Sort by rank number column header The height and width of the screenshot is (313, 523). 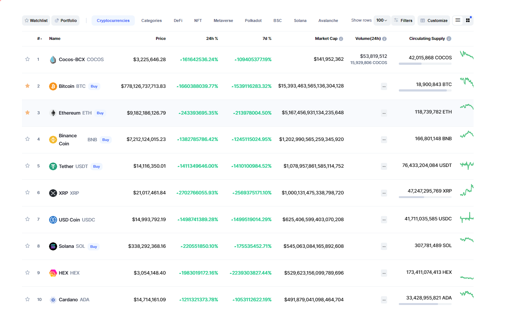click(39, 38)
